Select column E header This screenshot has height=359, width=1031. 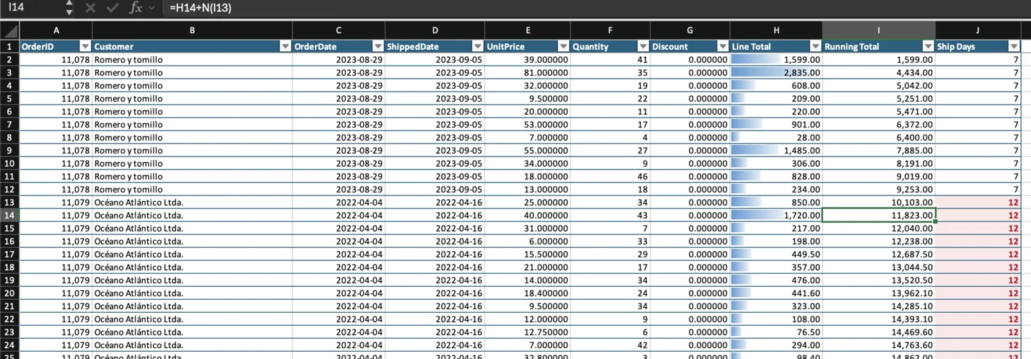(527, 31)
